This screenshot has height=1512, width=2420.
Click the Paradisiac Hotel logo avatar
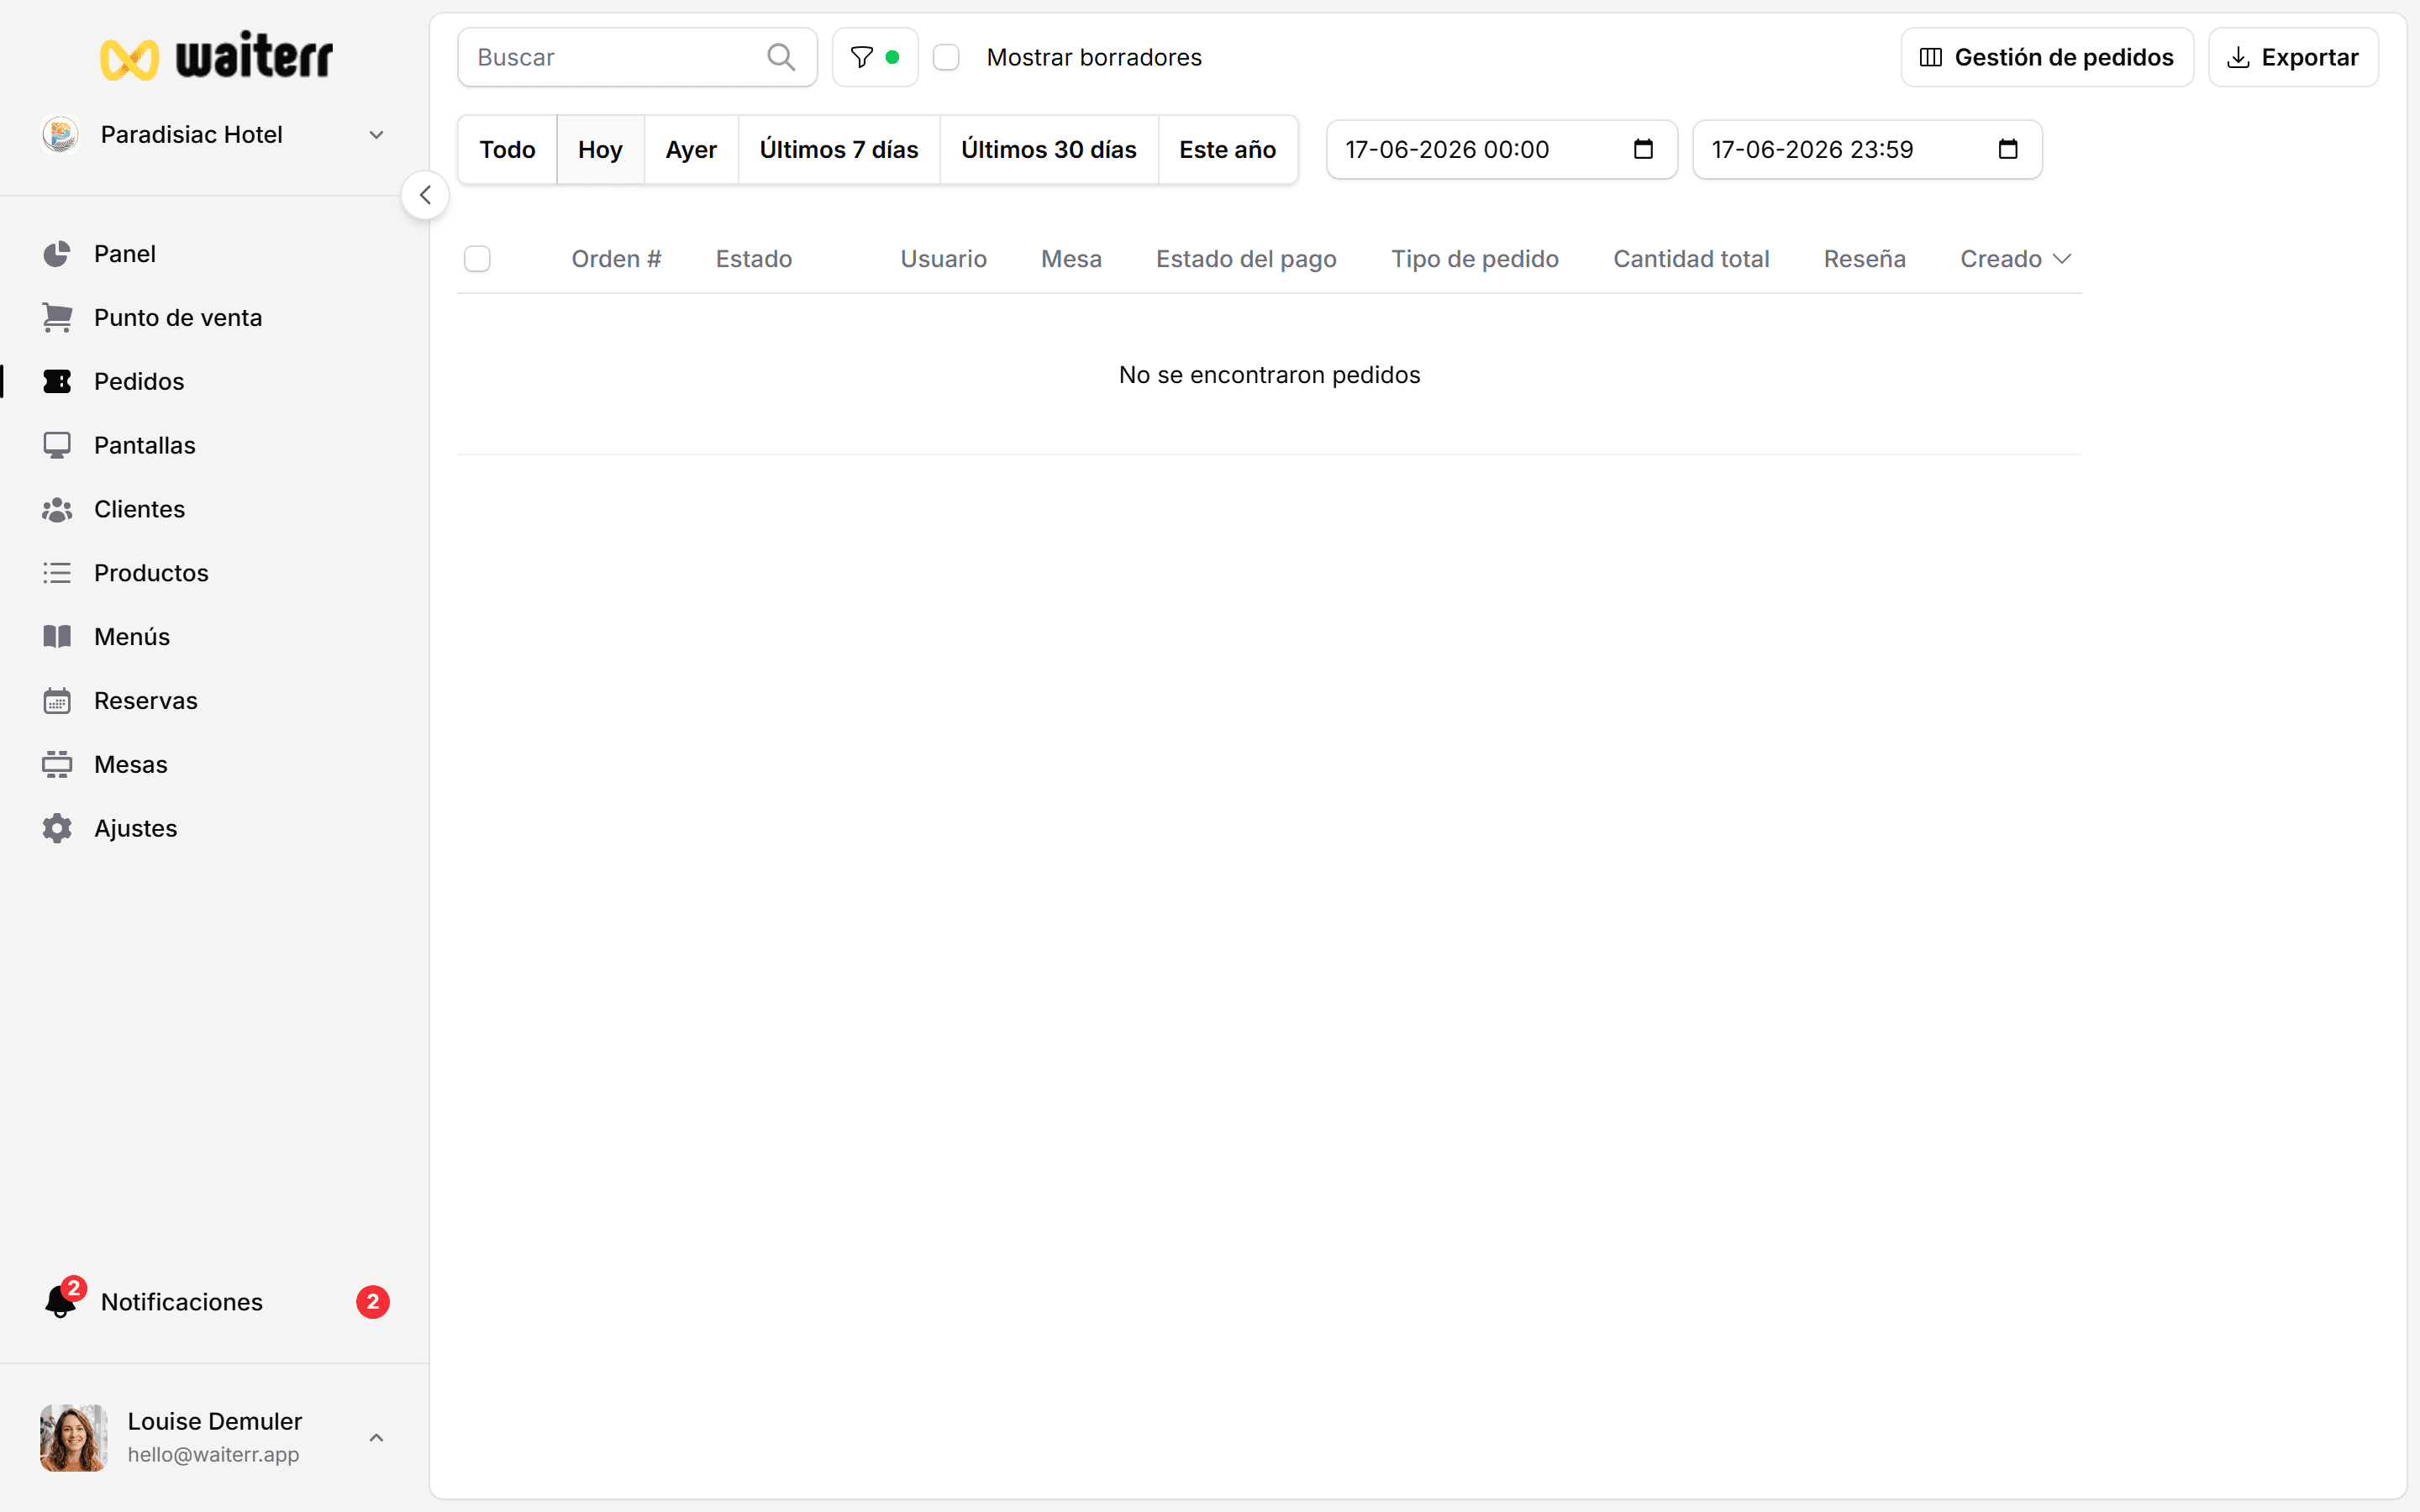pyautogui.click(x=61, y=134)
